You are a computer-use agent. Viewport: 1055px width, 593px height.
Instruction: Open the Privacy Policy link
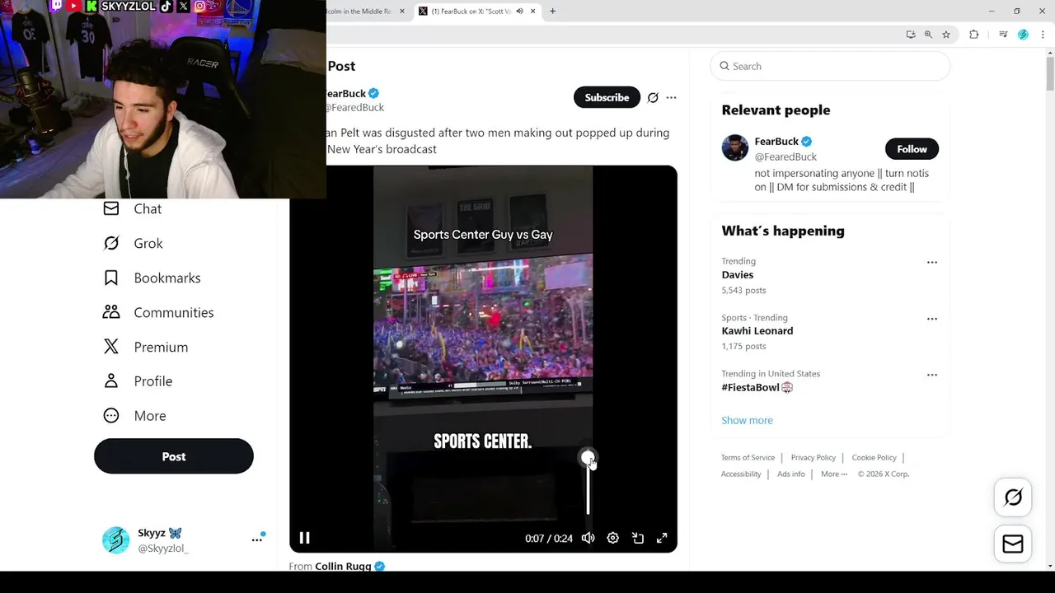tap(814, 458)
